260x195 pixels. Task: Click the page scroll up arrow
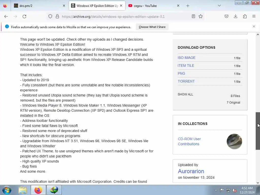(258, 35)
